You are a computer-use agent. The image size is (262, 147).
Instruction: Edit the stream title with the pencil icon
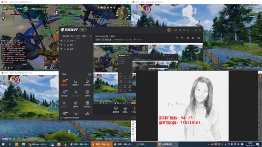110,40
